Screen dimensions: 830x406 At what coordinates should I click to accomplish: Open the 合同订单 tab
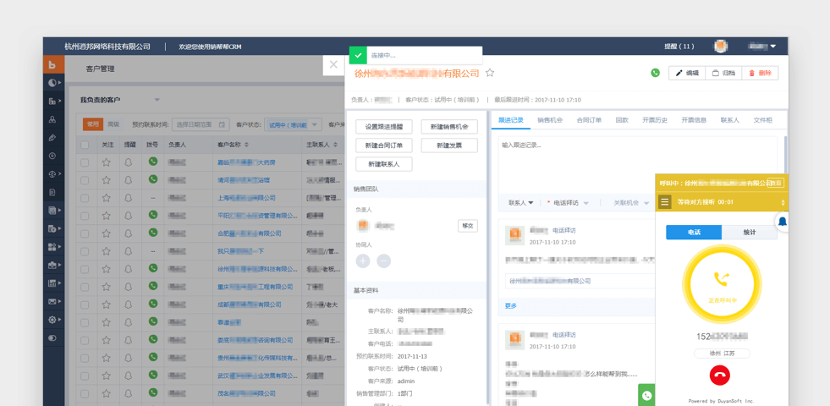coord(588,120)
